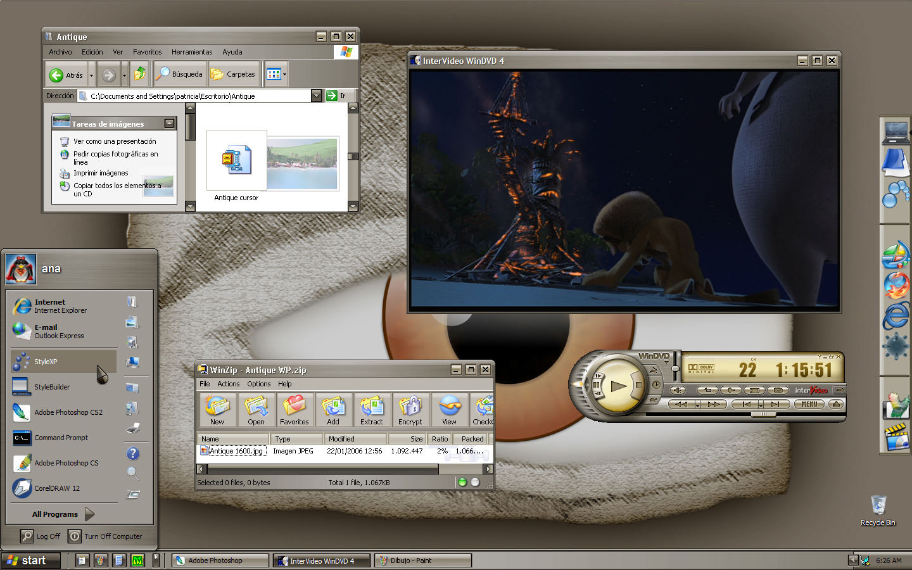
Task: Open WinZip Favorites folder icon
Action: [294, 410]
